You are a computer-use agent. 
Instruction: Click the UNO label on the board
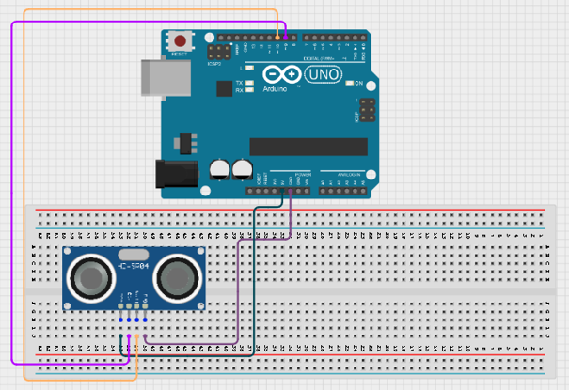click(324, 74)
